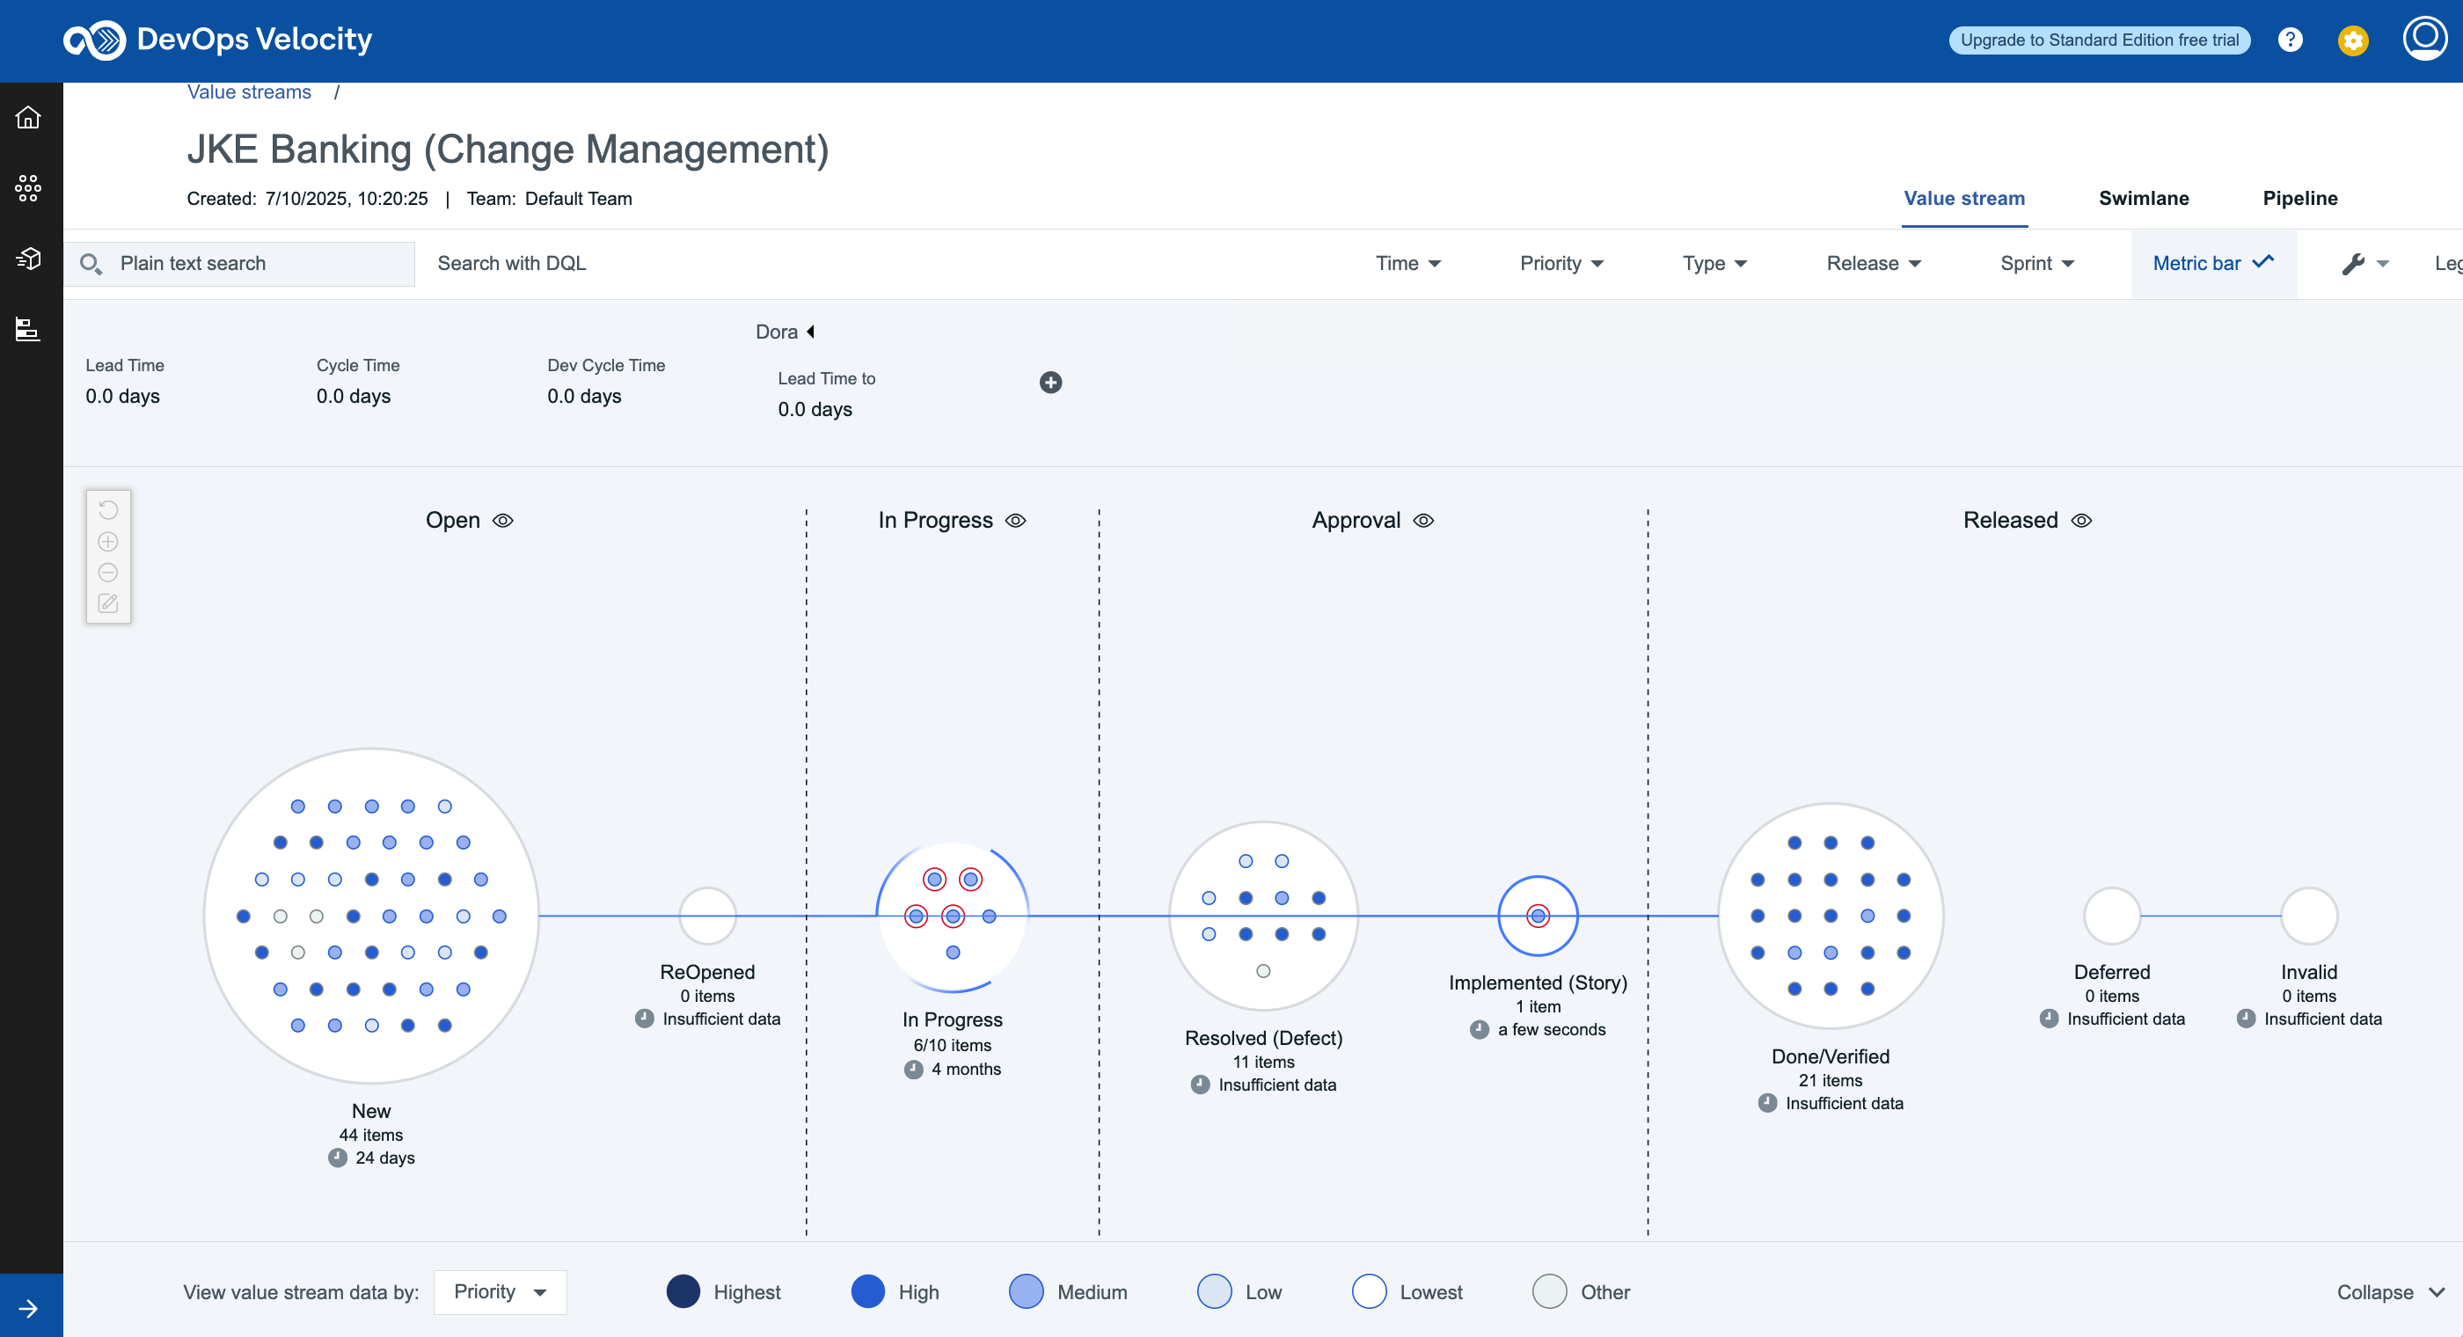Toggle visibility of Released phase

[x=2081, y=520]
